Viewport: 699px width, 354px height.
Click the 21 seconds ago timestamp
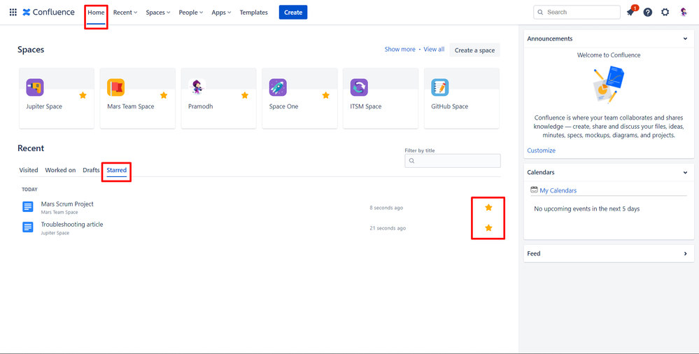388,228
